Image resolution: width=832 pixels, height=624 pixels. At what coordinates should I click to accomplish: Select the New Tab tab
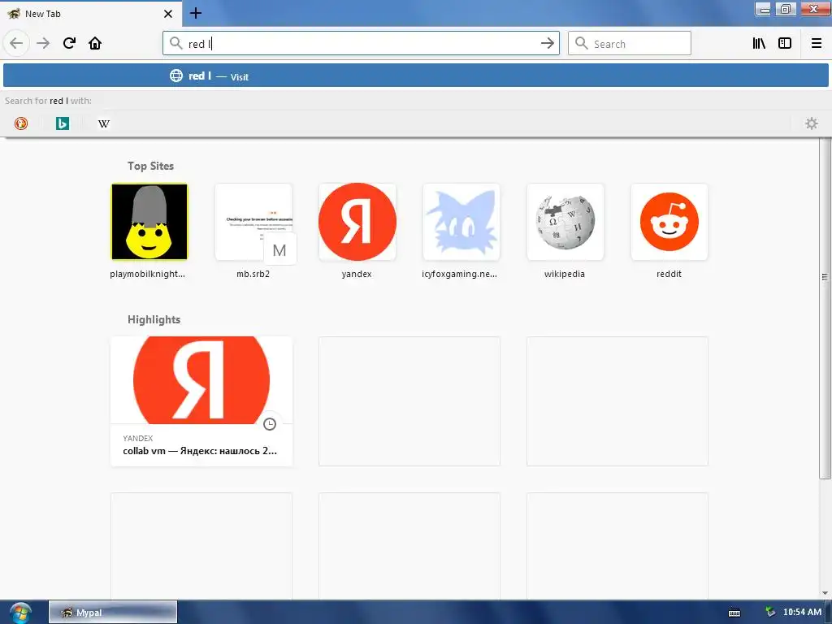(x=90, y=14)
